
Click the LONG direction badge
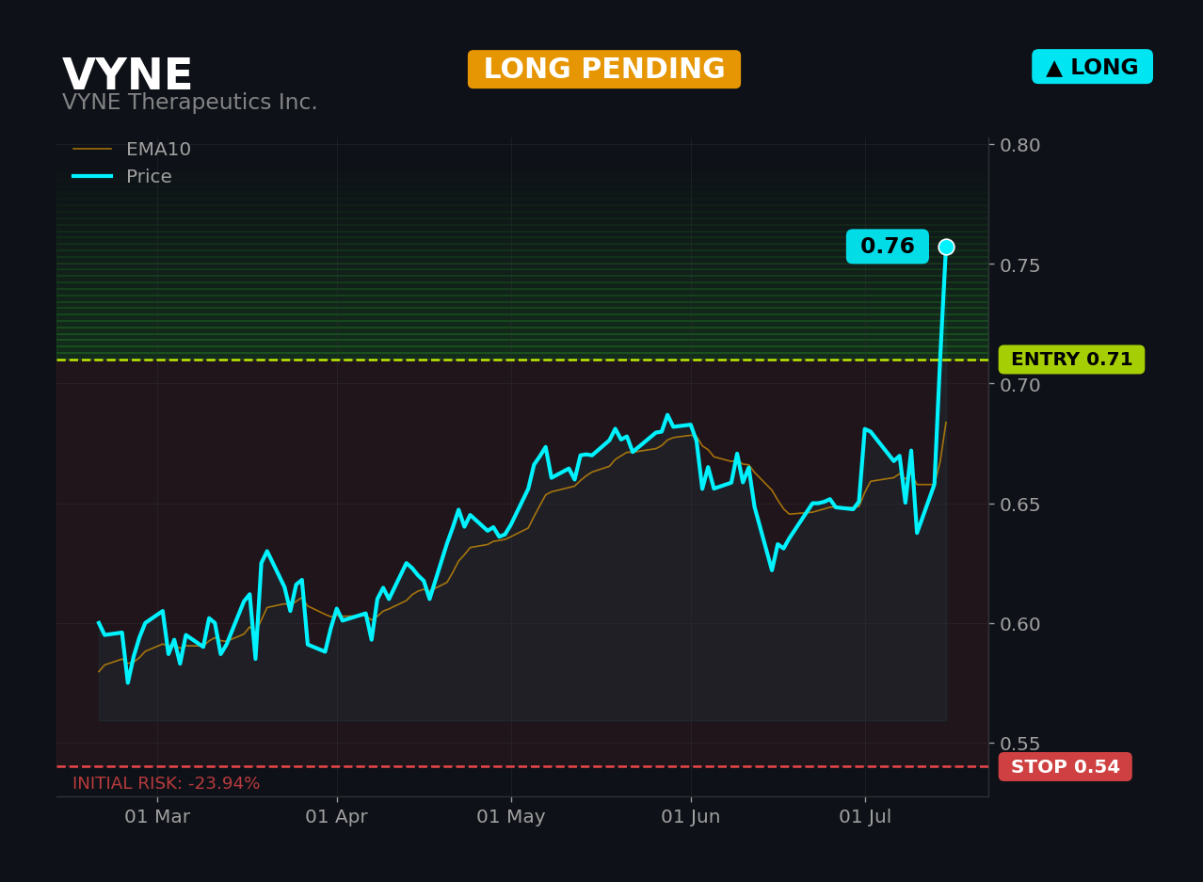(1092, 67)
